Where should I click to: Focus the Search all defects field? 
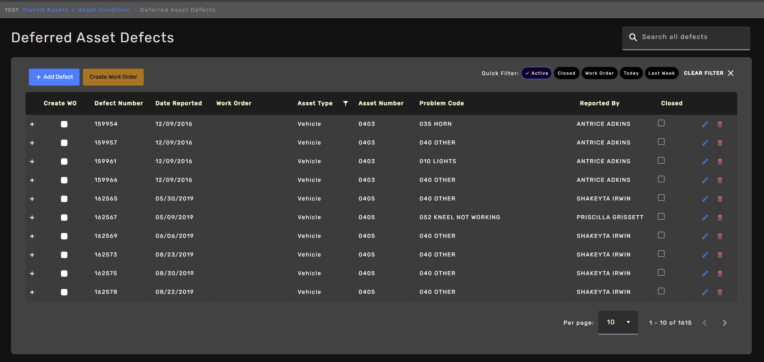coord(686,38)
